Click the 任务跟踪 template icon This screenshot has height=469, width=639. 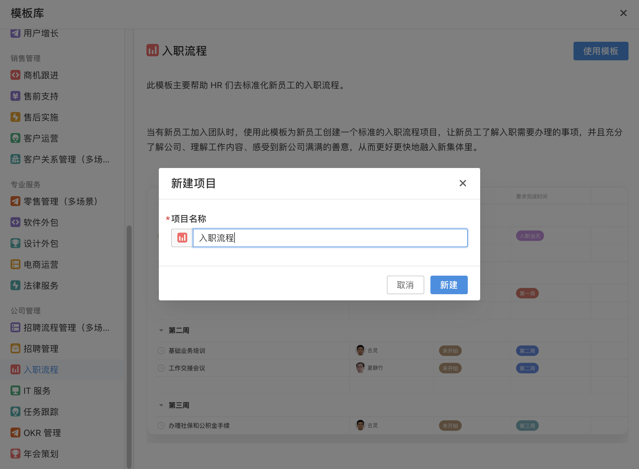[15, 411]
